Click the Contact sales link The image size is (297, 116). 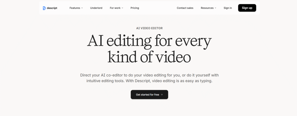[x=185, y=8]
